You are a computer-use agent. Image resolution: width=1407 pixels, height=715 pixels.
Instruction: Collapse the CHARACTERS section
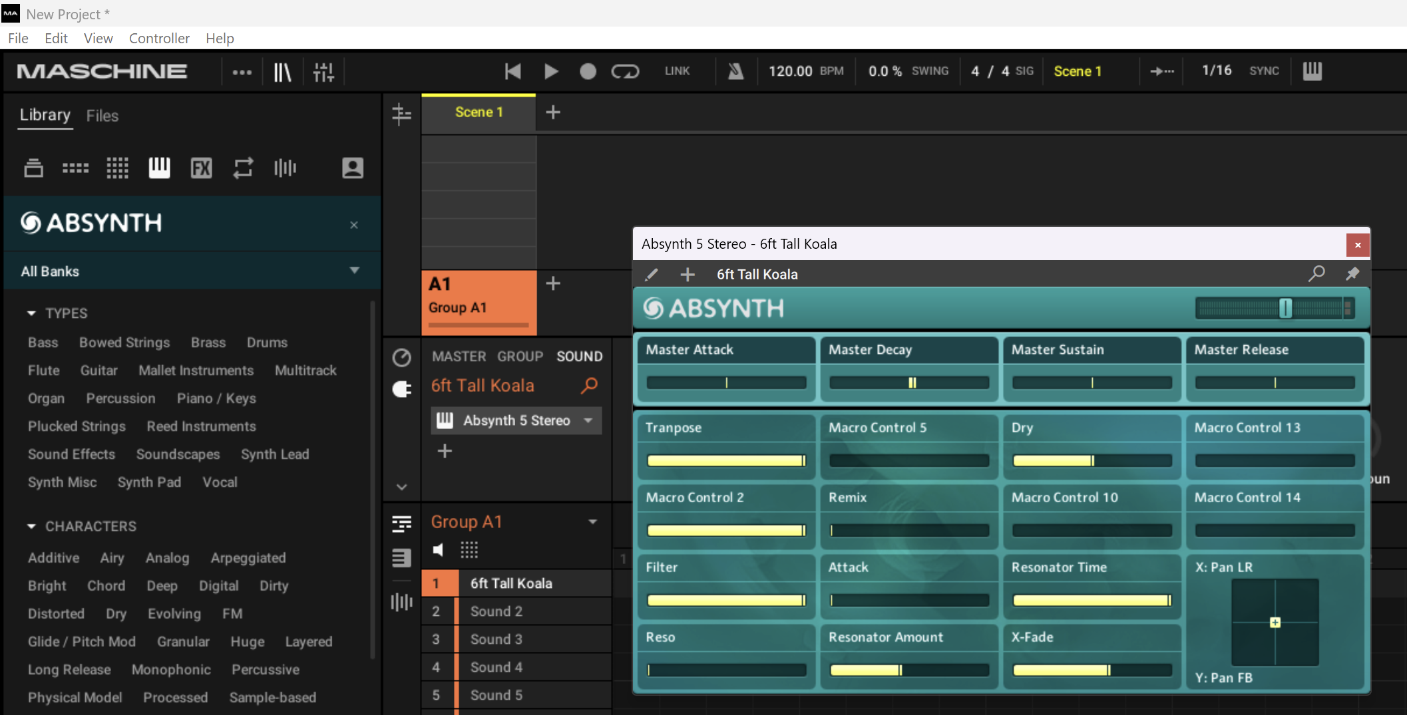click(31, 526)
